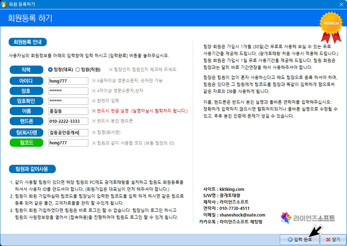Click the 팀코드 input field

(x=69, y=143)
